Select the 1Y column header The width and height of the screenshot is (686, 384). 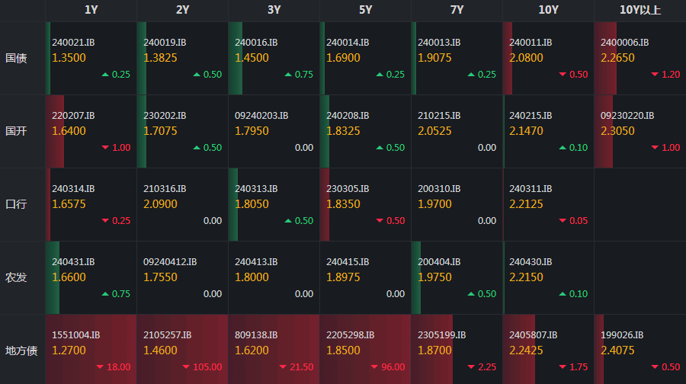coord(91,10)
